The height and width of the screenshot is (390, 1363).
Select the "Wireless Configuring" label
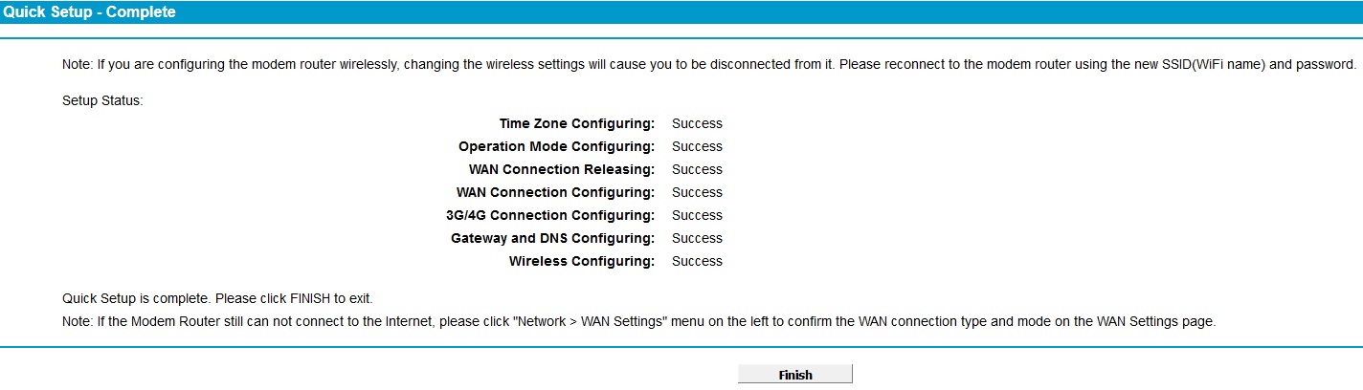581,261
